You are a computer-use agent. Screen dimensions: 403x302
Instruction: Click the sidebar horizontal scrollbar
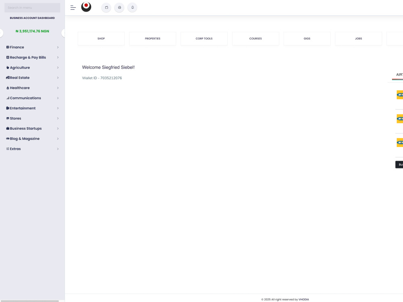pos(29,301)
